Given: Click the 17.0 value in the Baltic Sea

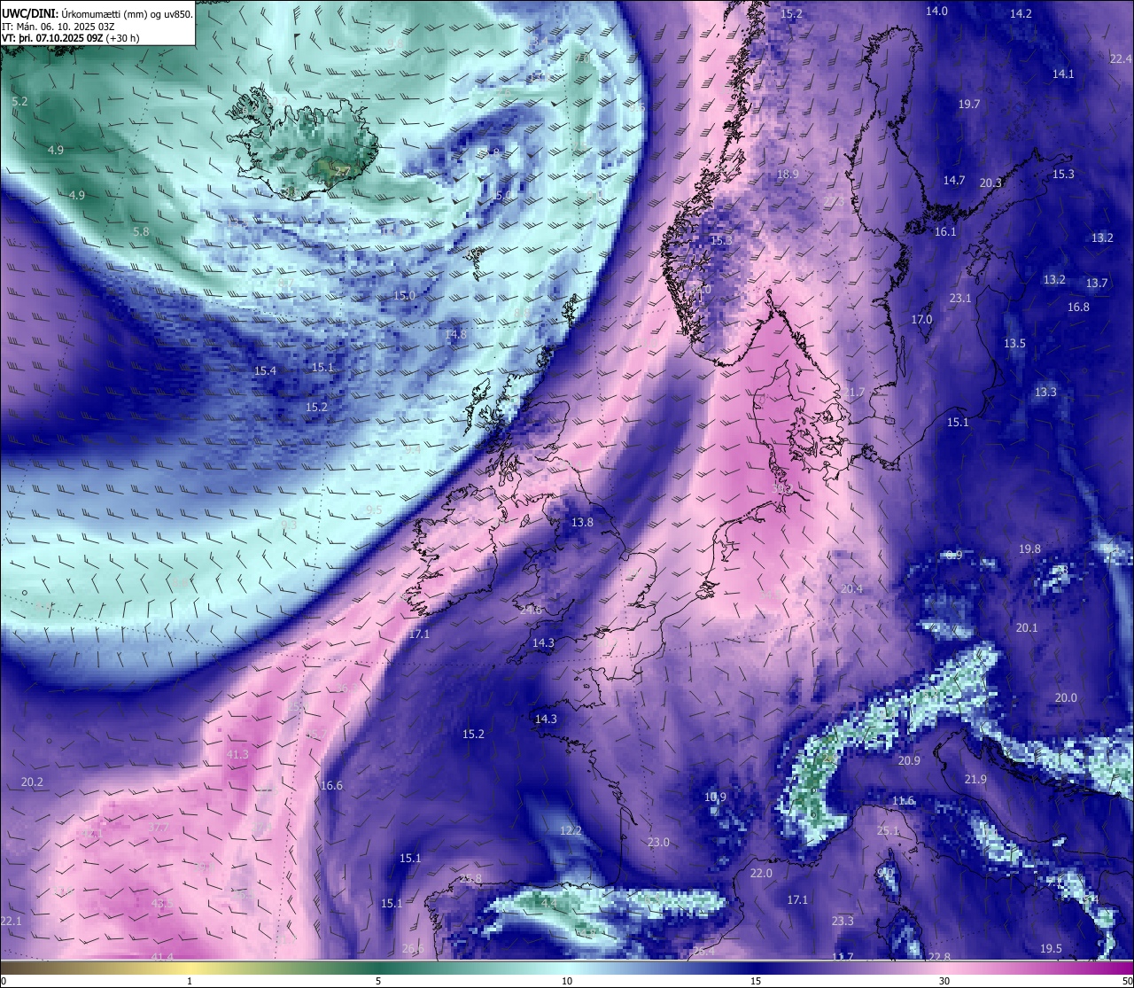Looking at the screenshot, I should [x=922, y=319].
